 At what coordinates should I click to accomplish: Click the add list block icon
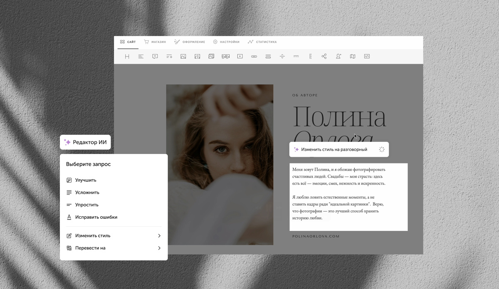(x=169, y=57)
